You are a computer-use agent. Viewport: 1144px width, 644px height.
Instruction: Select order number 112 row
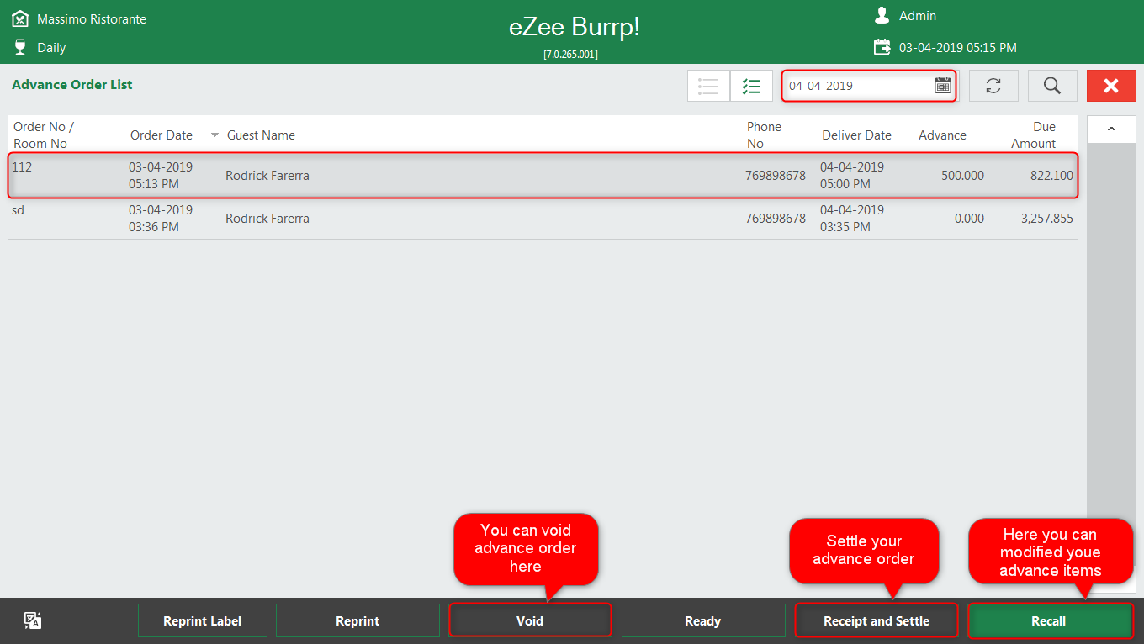pos(543,176)
